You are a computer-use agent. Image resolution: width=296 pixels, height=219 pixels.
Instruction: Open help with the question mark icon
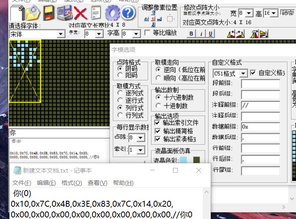[x=128, y=13]
